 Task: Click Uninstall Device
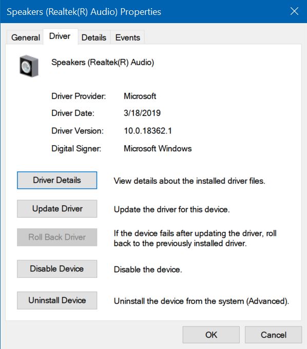(x=57, y=300)
